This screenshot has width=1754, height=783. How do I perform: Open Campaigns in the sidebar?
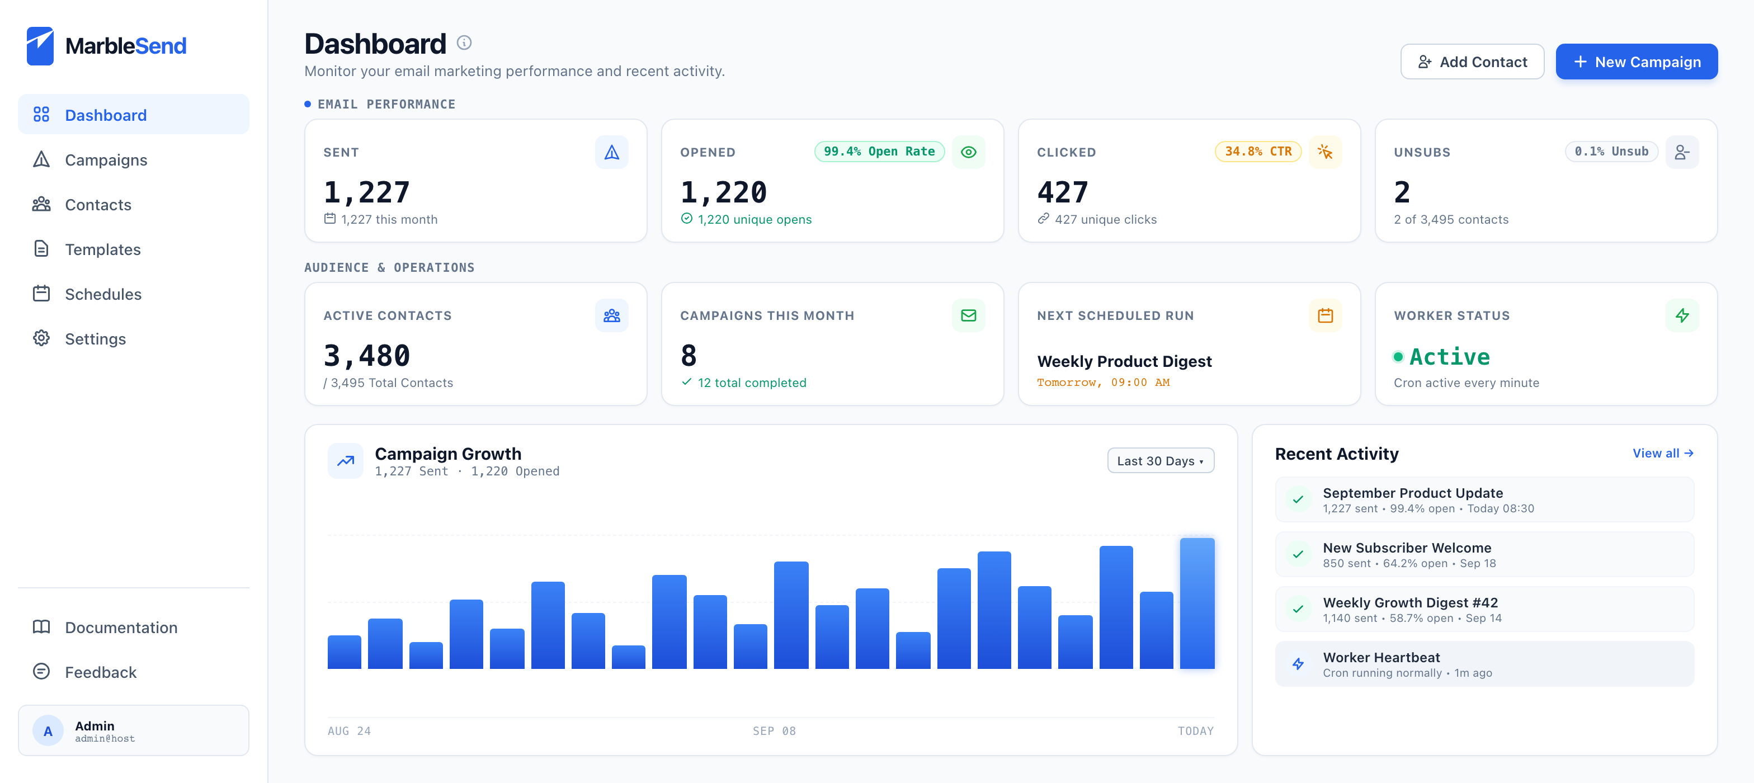pyautogui.click(x=134, y=159)
